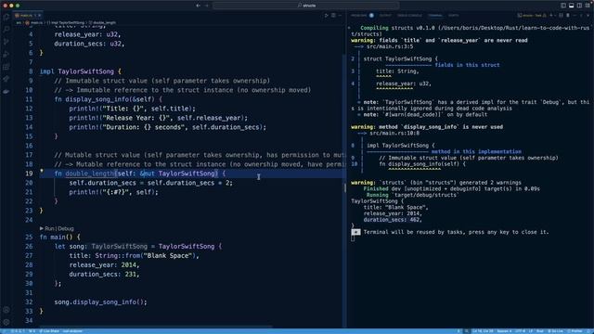Switch to the DEBUG CONSOLE tab
This screenshot has width=594, height=334.
(409, 16)
